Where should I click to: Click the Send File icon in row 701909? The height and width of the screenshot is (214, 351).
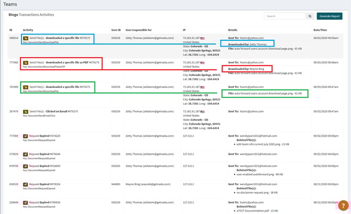pyautogui.click(x=25, y=86)
